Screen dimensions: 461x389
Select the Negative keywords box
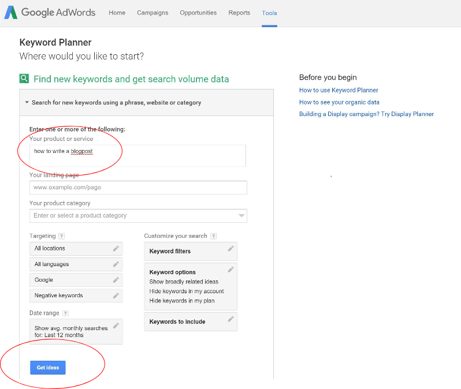[76, 296]
